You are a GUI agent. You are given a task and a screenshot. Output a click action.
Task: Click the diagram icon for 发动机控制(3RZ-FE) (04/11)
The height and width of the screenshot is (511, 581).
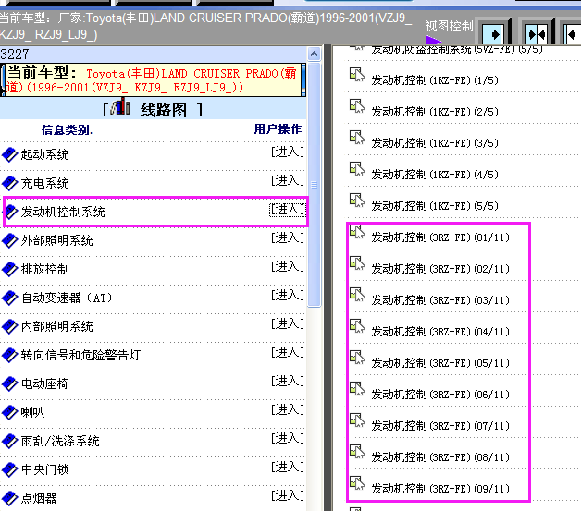357,326
